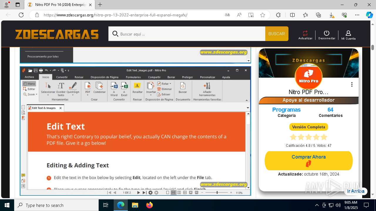Click the Nitro Pro screenshot image
This screenshot has height=211, width=376.
pyautogui.click(x=135, y=131)
